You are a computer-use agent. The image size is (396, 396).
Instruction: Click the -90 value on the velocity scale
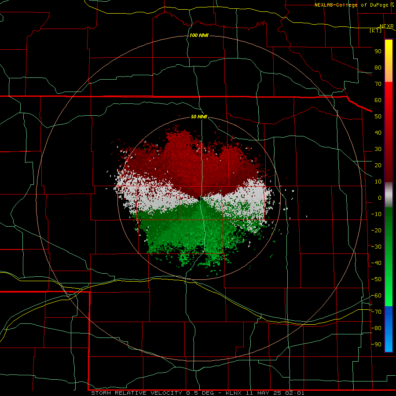pos(376,344)
